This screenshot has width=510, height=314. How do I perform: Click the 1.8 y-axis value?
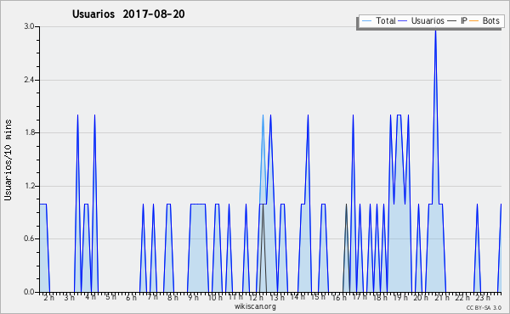click(x=29, y=132)
